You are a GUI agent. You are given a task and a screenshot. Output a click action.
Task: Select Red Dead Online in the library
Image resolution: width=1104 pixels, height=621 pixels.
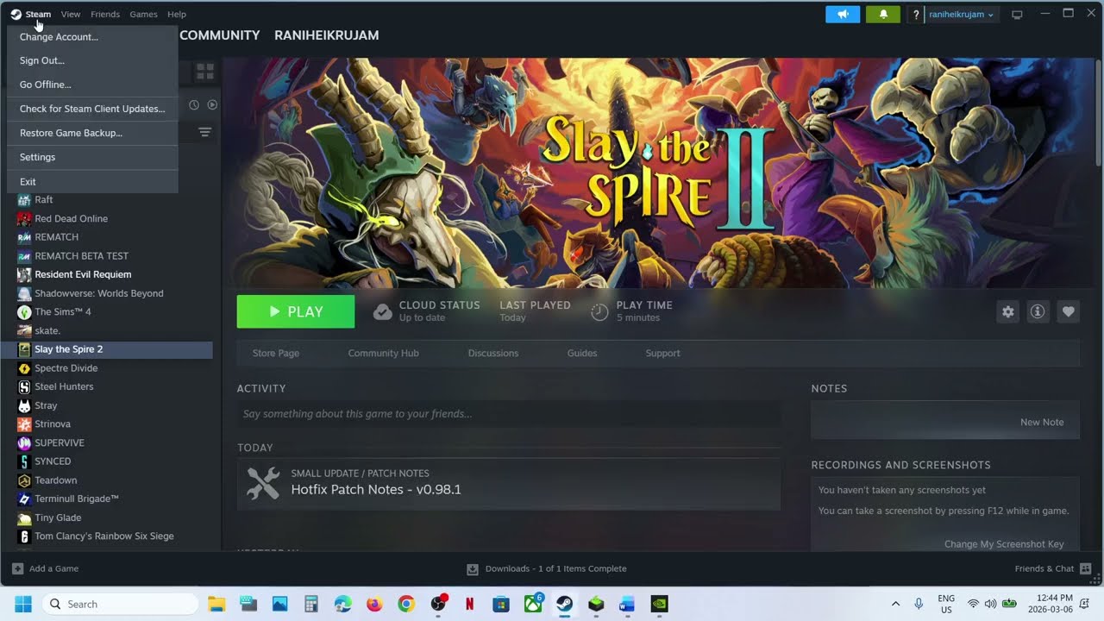point(72,218)
